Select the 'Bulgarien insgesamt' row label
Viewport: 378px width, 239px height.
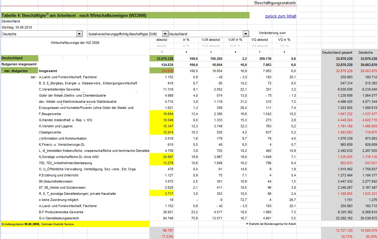[x=19, y=64]
